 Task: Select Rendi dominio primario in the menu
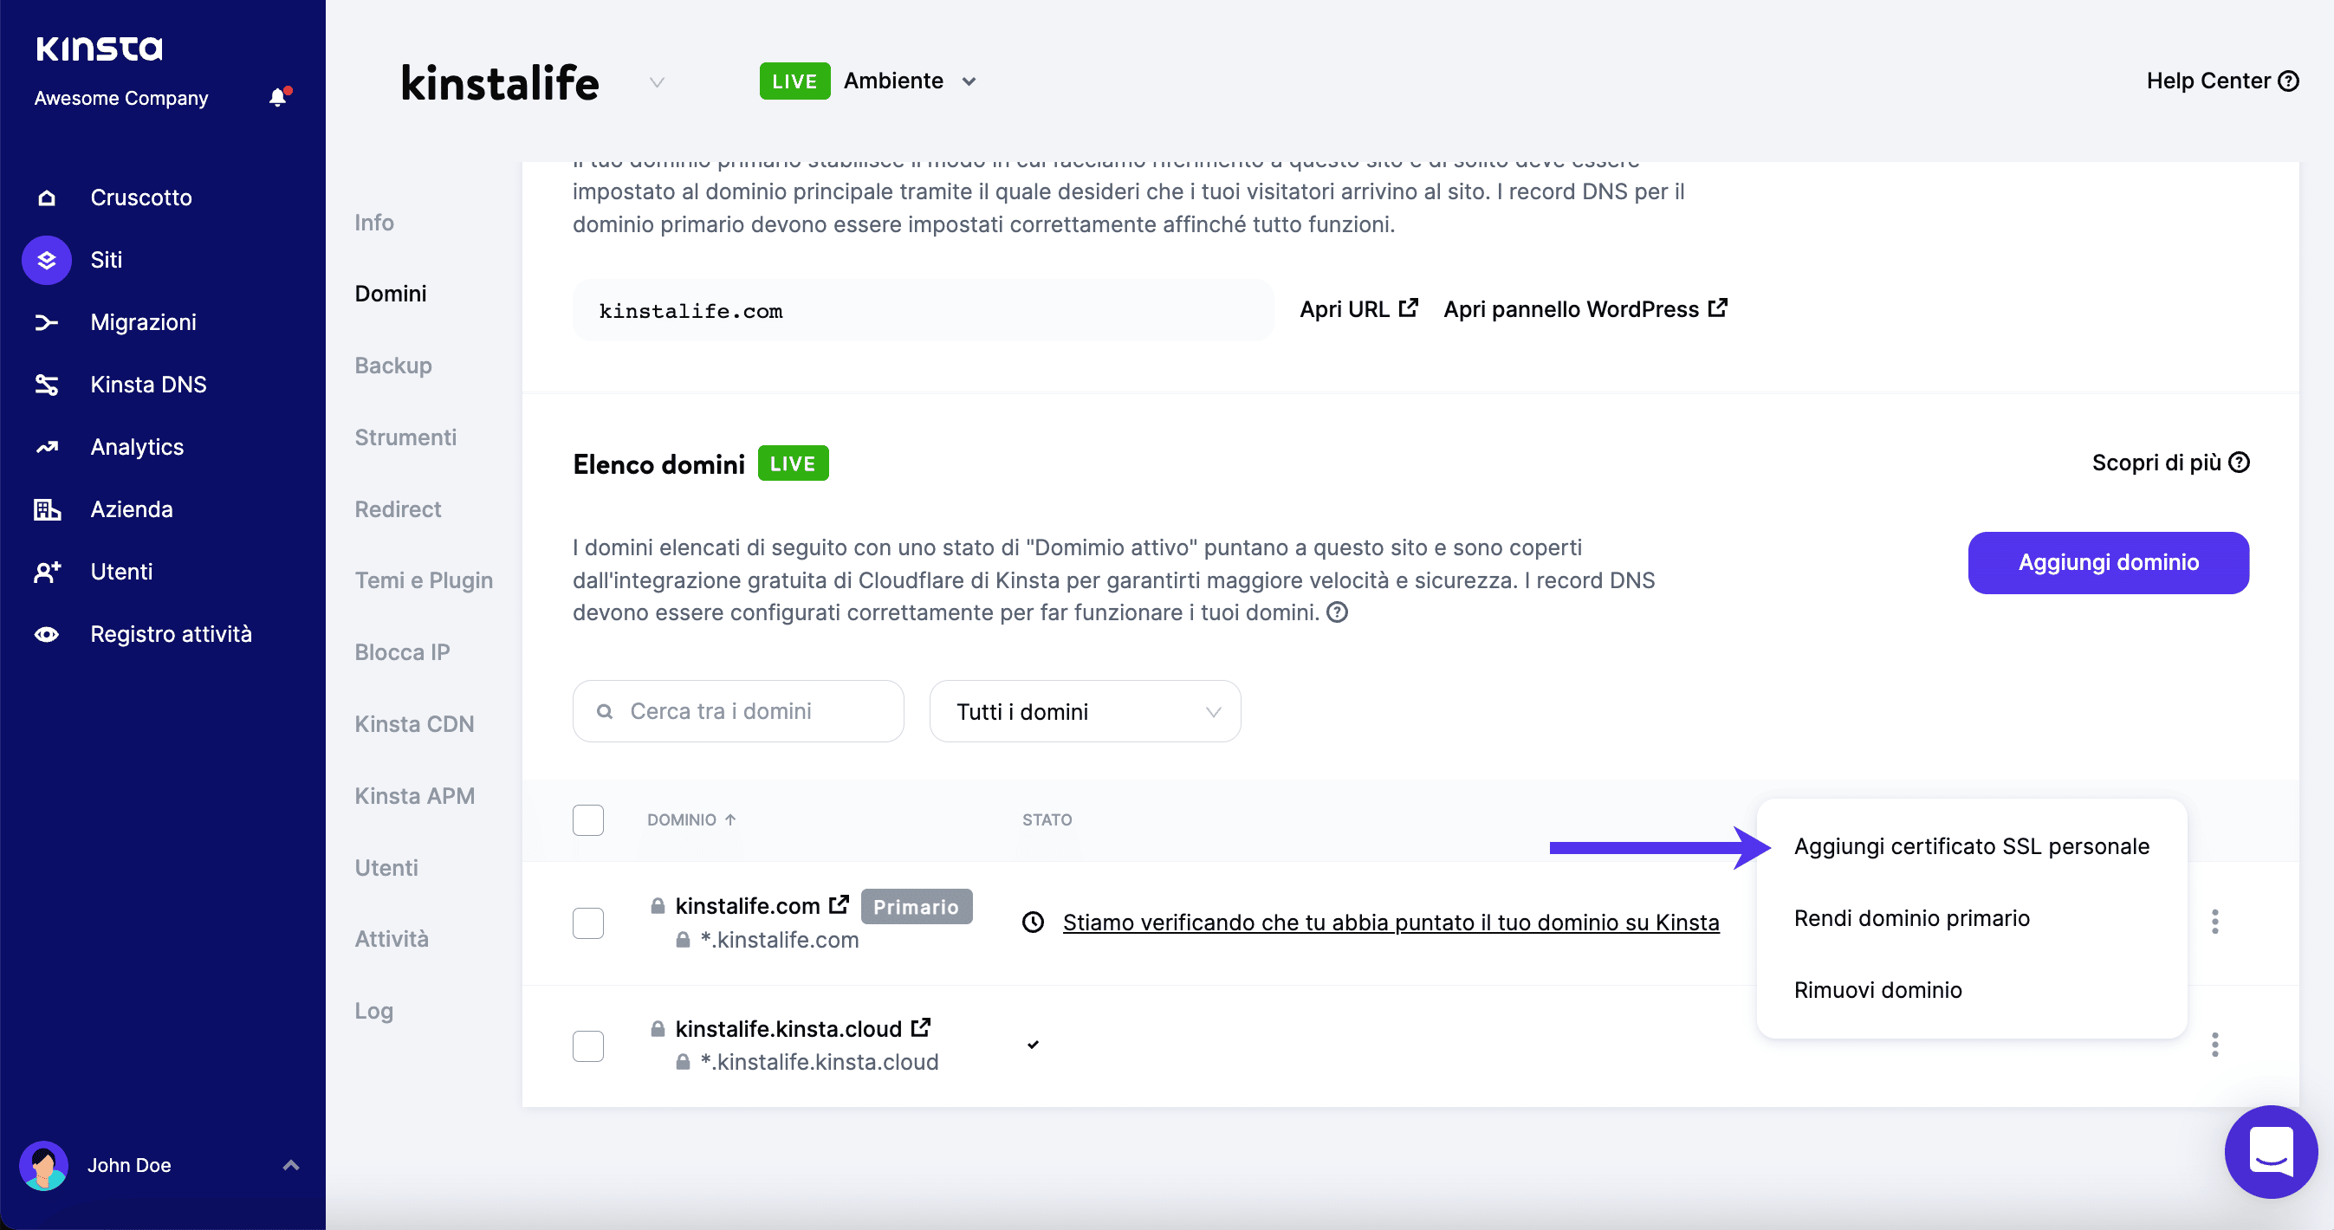pos(1910,917)
